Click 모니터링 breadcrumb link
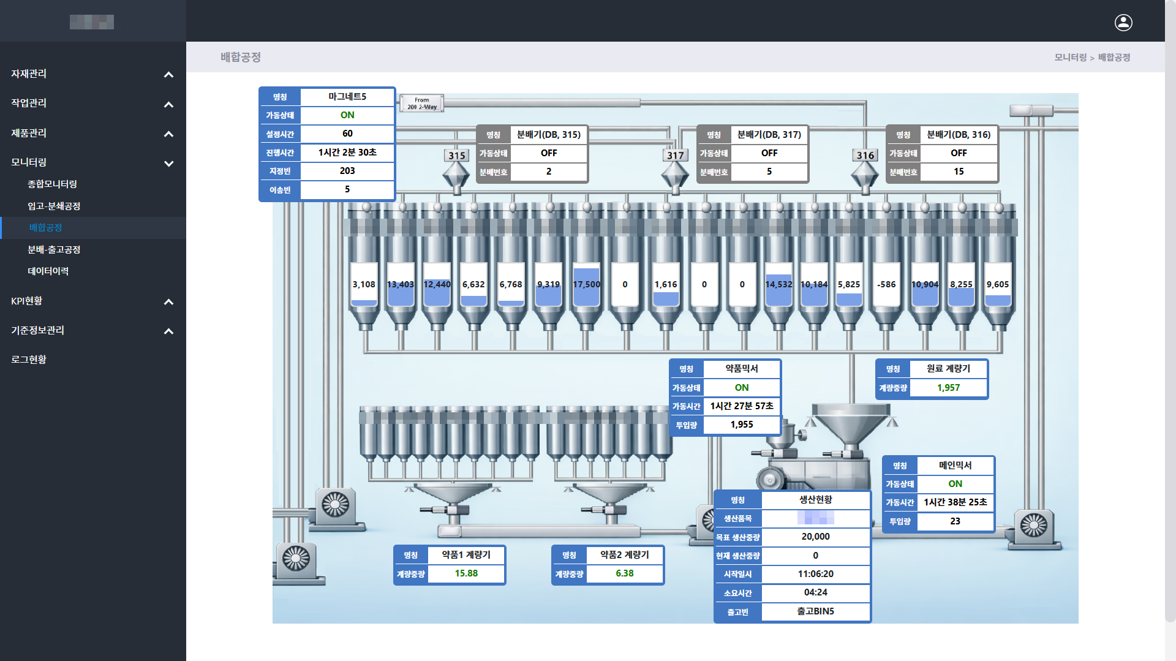This screenshot has height=661, width=1176. [1069, 58]
